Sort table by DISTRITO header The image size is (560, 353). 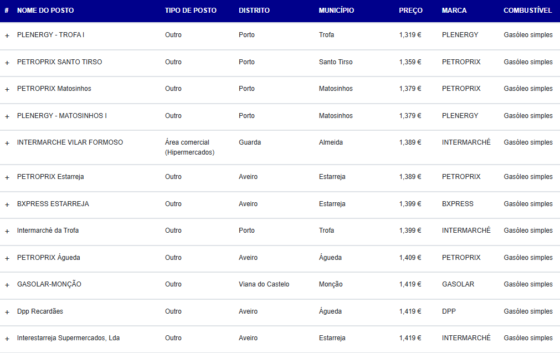pos(254,11)
